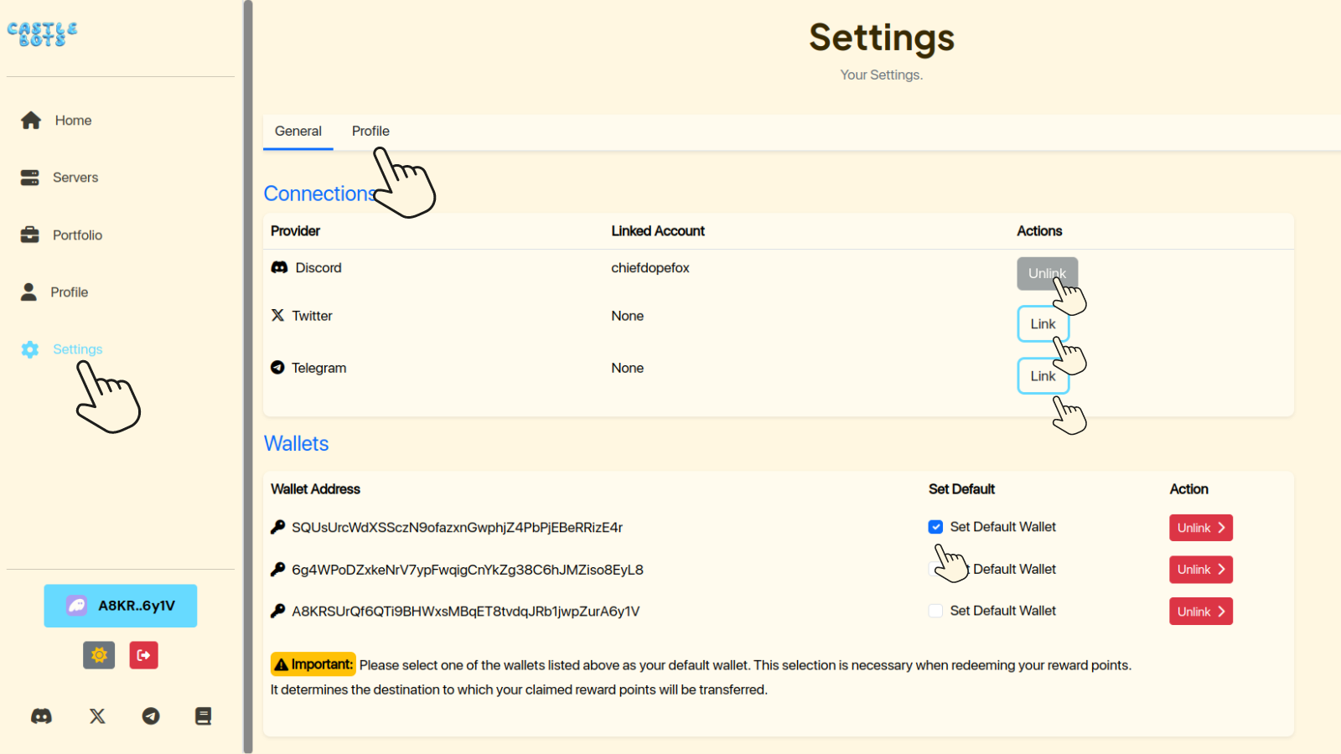The height and width of the screenshot is (754, 1341).
Task: Enable default wallet checkbox for A8KRSUrQ address
Action: 935,612
